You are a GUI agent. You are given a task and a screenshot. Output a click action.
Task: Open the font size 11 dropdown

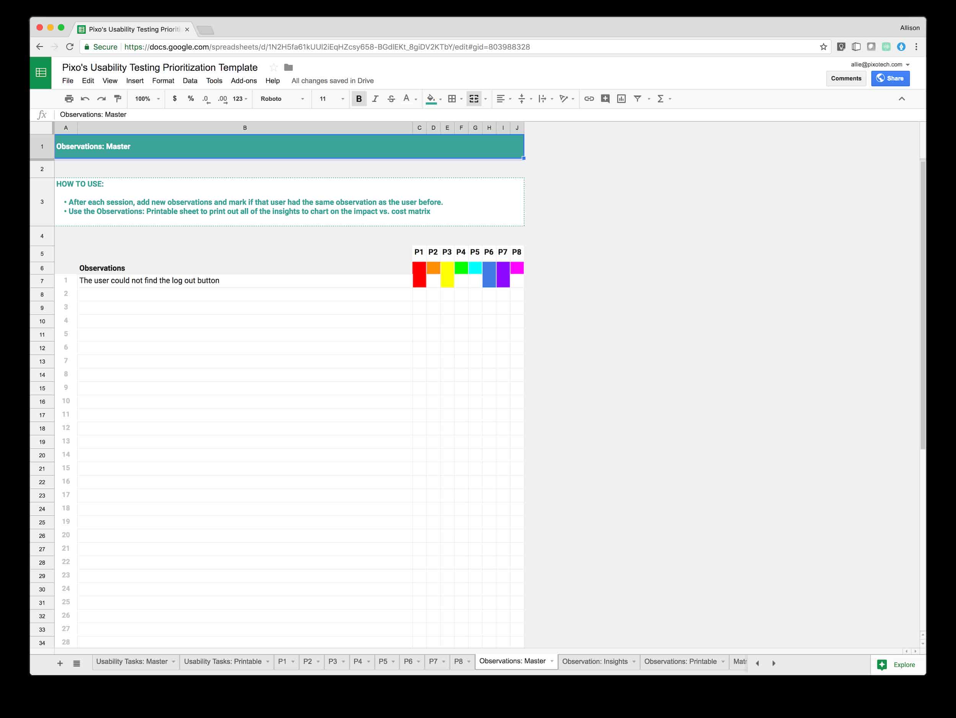tap(332, 99)
